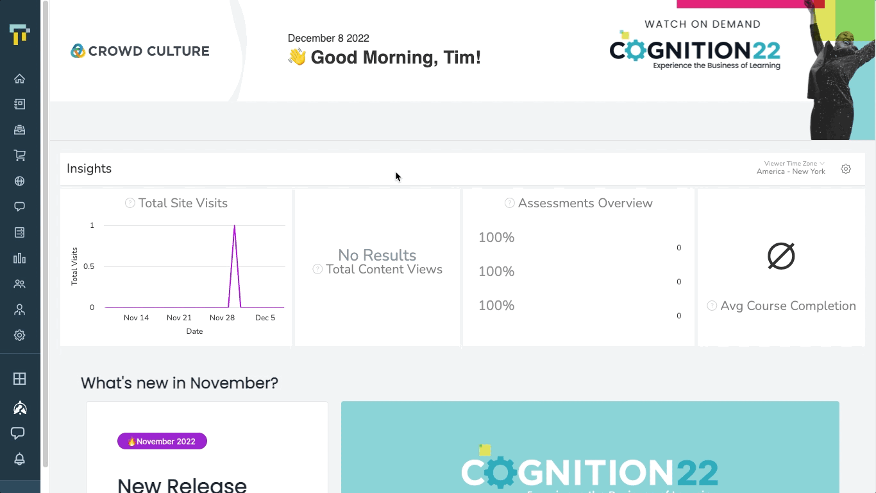Open the chat bubble icon in sidebar

[19, 207]
